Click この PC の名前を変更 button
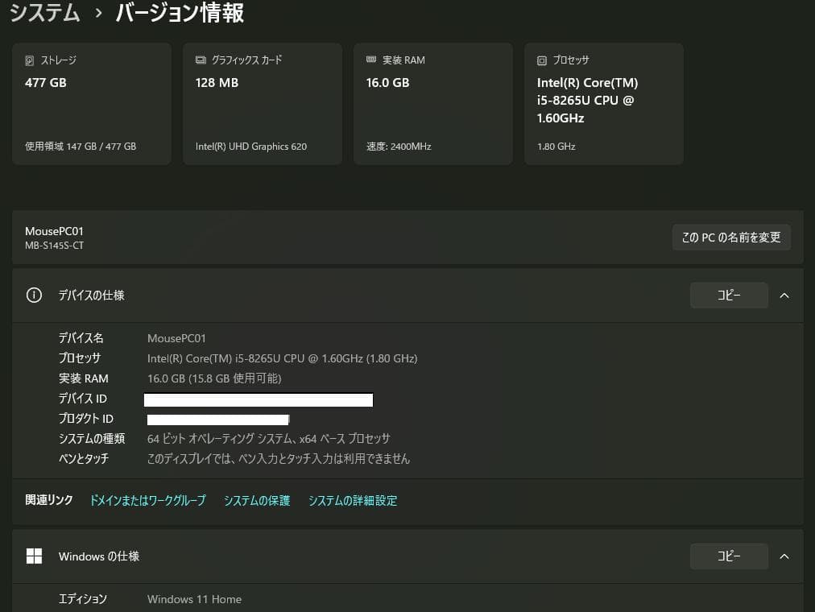The image size is (815, 612). pos(730,237)
